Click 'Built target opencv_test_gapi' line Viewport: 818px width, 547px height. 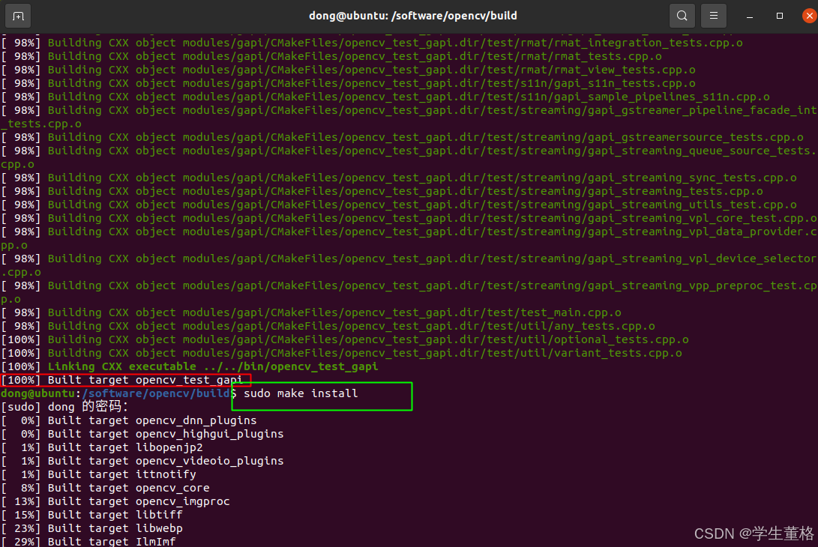point(122,380)
